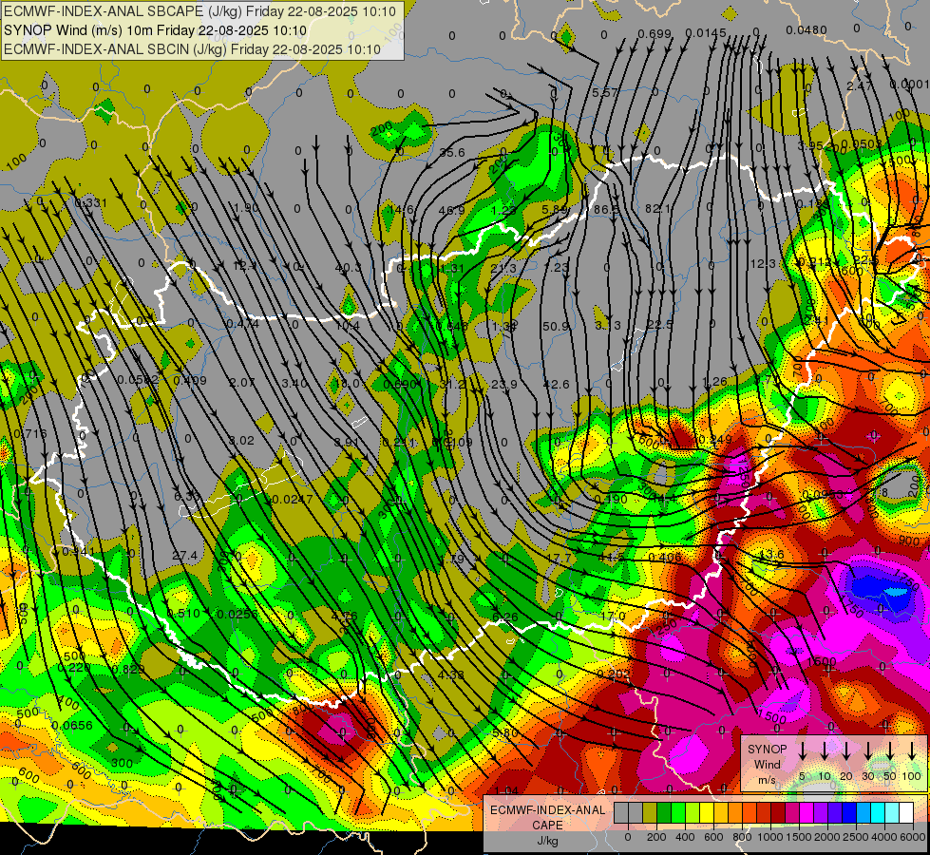Click the map value 35.6
The height and width of the screenshot is (855, 930).
coord(452,153)
